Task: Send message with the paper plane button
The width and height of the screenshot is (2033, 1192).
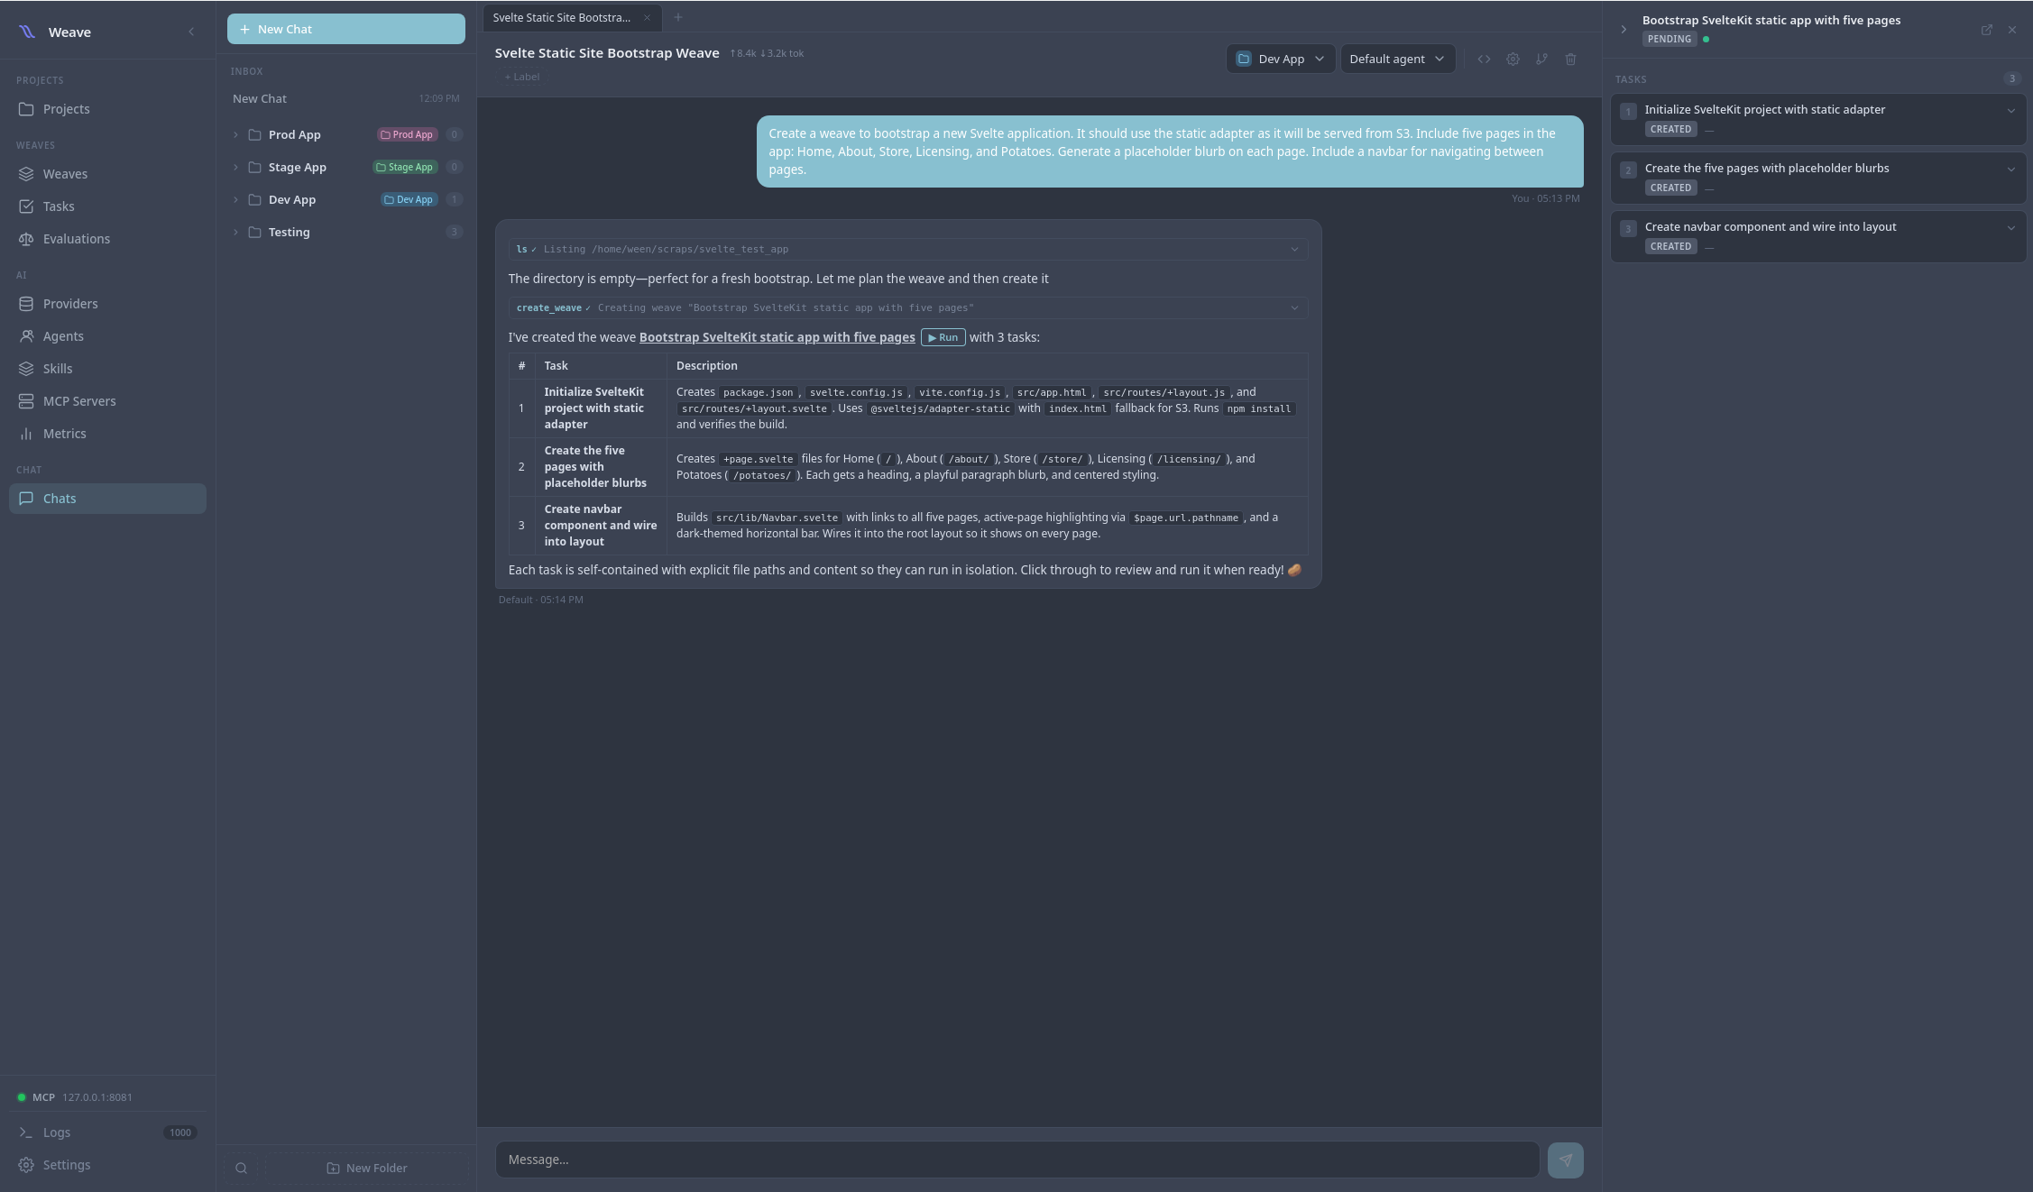Action: coord(1565,1160)
